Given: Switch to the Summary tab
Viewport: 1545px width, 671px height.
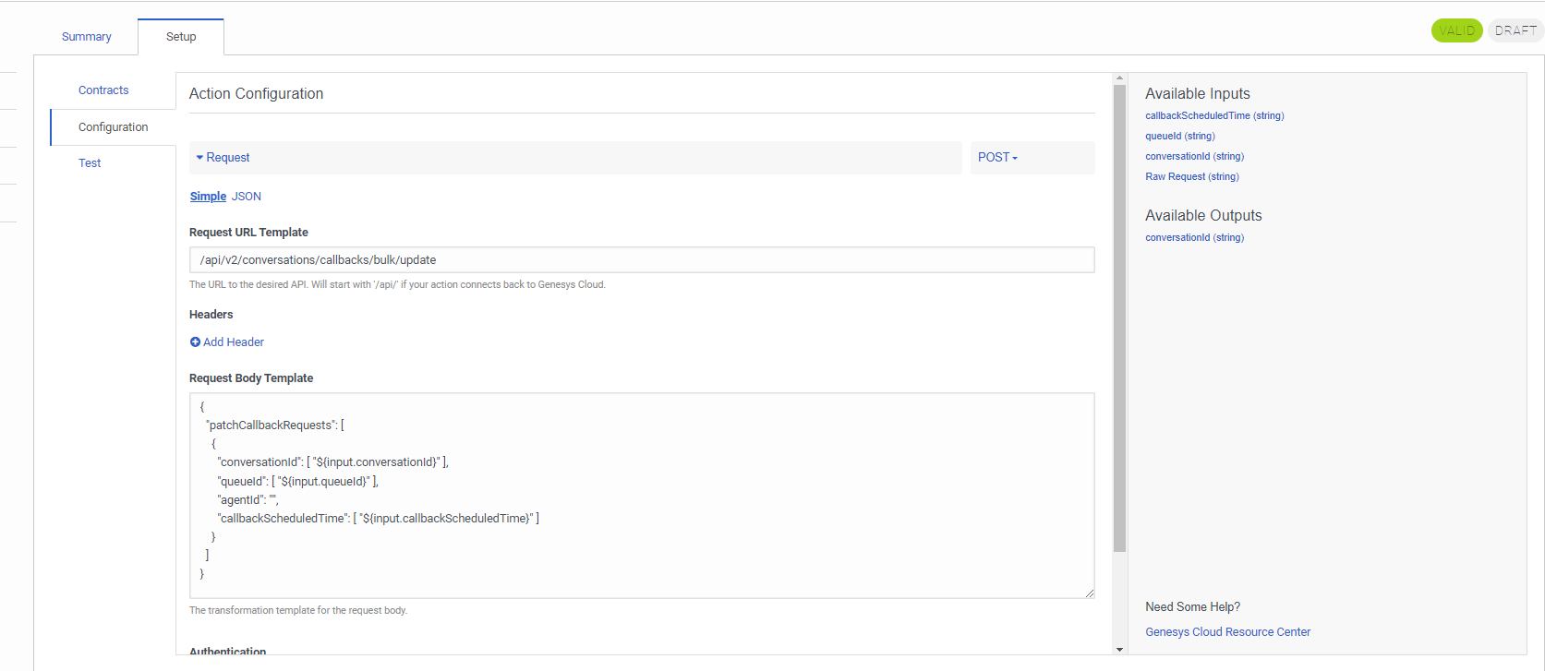Looking at the screenshot, I should 86,37.
